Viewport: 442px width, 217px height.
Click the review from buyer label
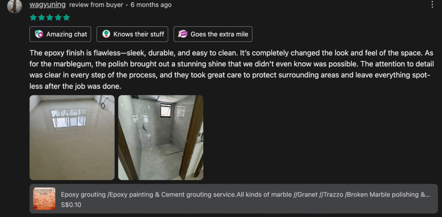tap(96, 5)
